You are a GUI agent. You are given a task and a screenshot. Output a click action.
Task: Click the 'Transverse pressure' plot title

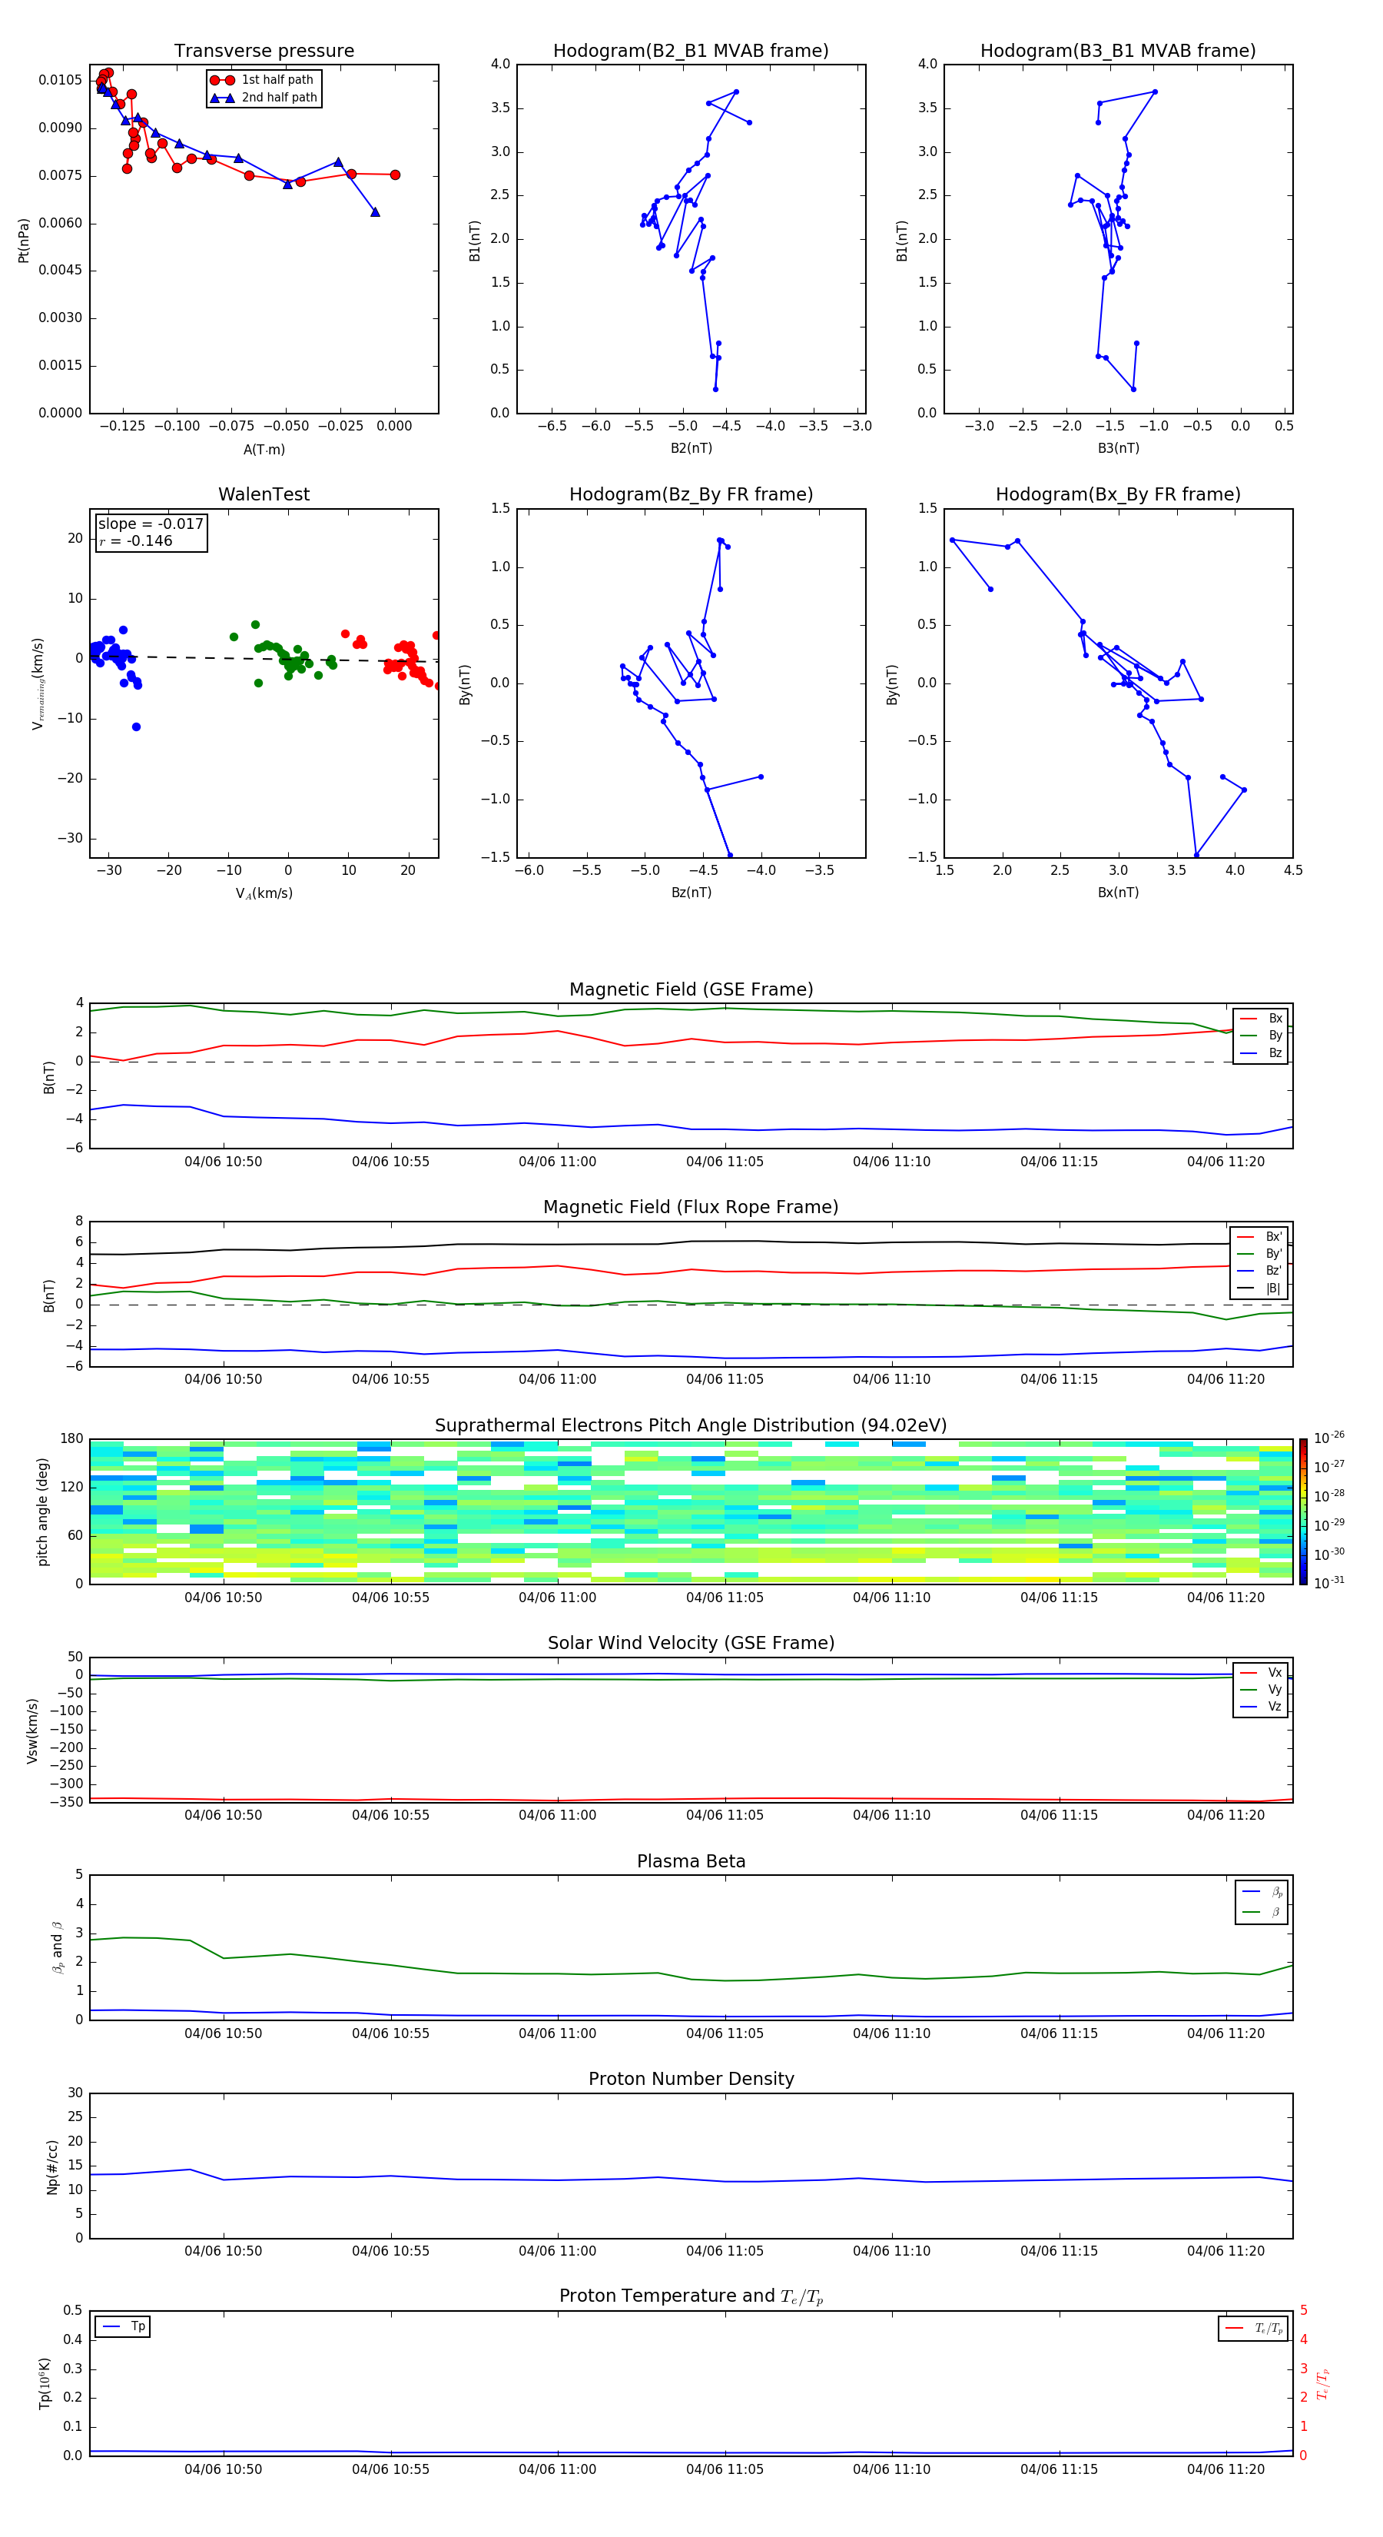pos(264,52)
